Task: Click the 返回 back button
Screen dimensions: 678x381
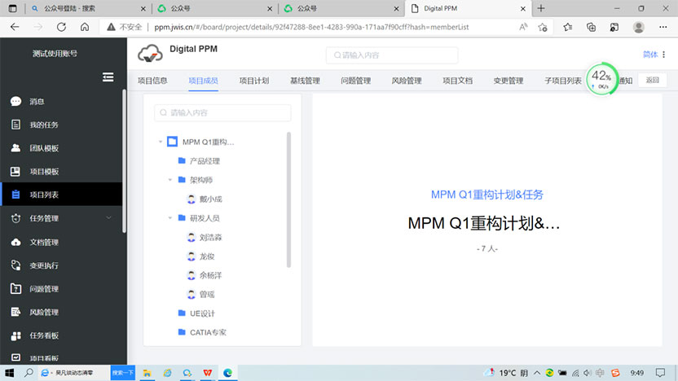Action: pos(653,80)
